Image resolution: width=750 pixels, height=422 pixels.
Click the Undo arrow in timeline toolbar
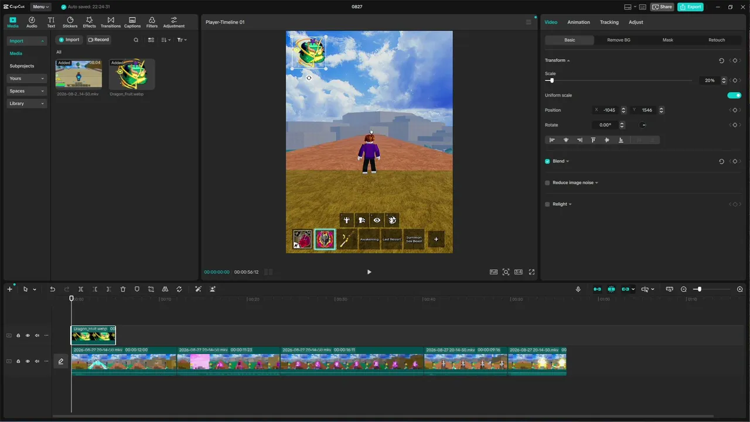(x=52, y=289)
